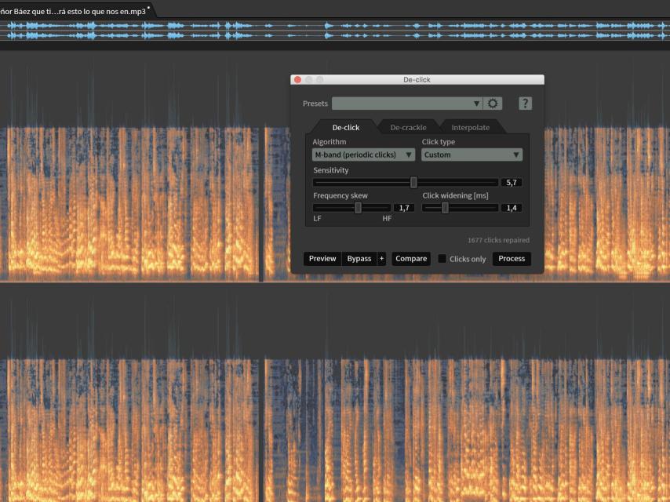Enable the Clicks only checkbox
The image size is (670, 502).
pos(442,259)
